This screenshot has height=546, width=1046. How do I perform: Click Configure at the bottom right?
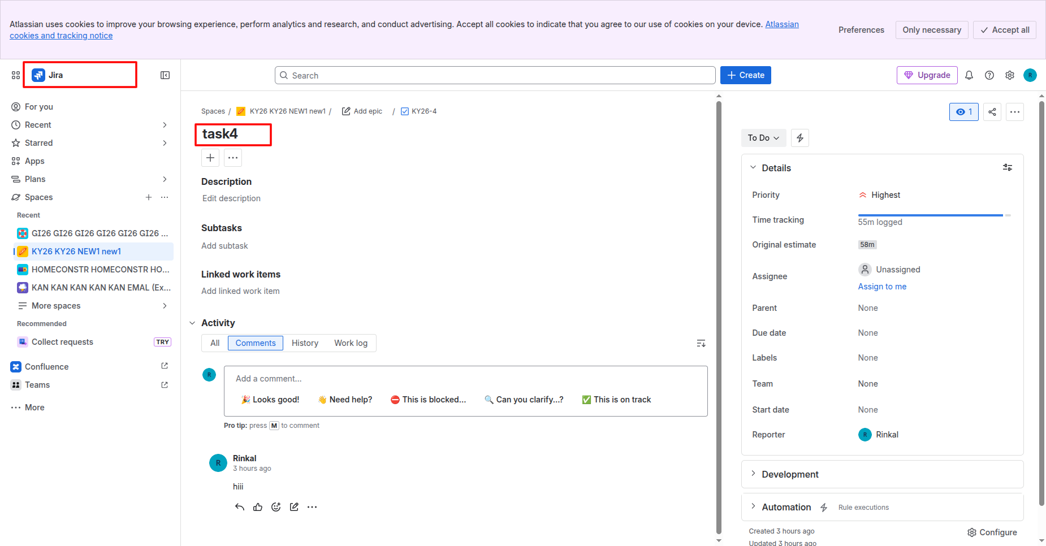tap(992, 532)
